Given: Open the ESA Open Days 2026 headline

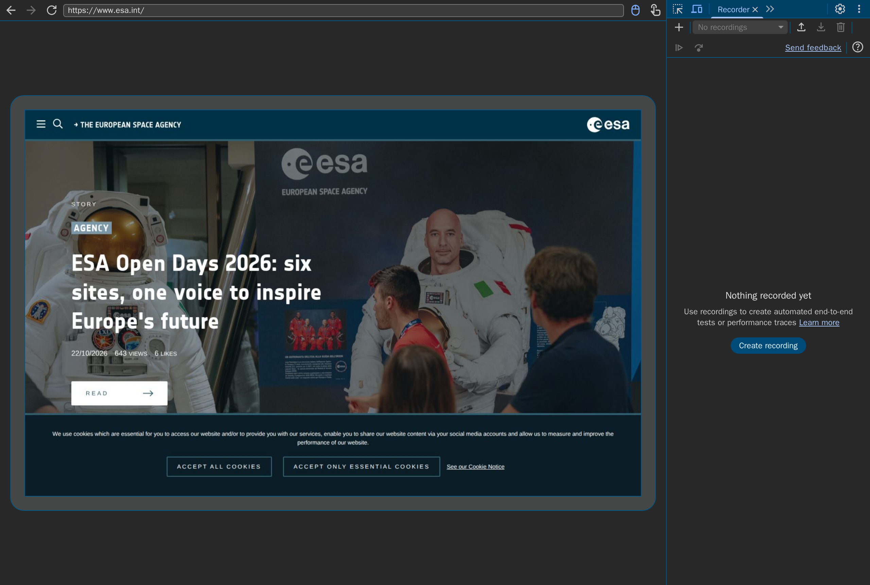Looking at the screenshot, I should click(196, 292).
